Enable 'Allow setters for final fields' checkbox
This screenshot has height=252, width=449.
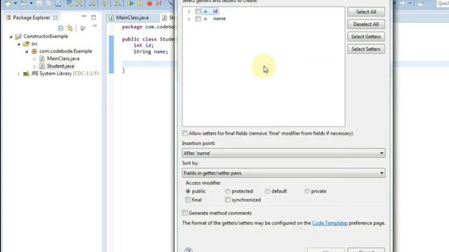[x=185, y=134]
